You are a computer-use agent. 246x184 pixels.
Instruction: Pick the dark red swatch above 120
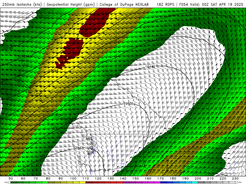101,182
